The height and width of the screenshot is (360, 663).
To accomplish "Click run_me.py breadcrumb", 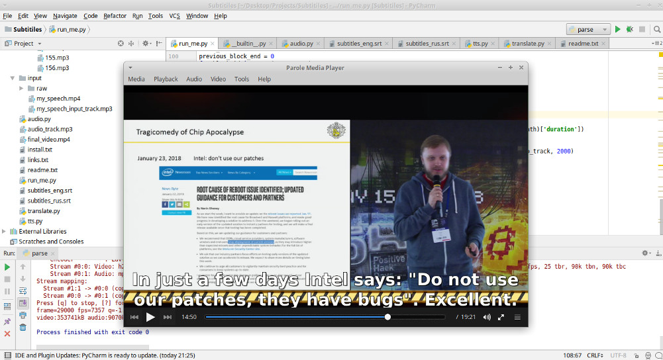I will (68, 30).
